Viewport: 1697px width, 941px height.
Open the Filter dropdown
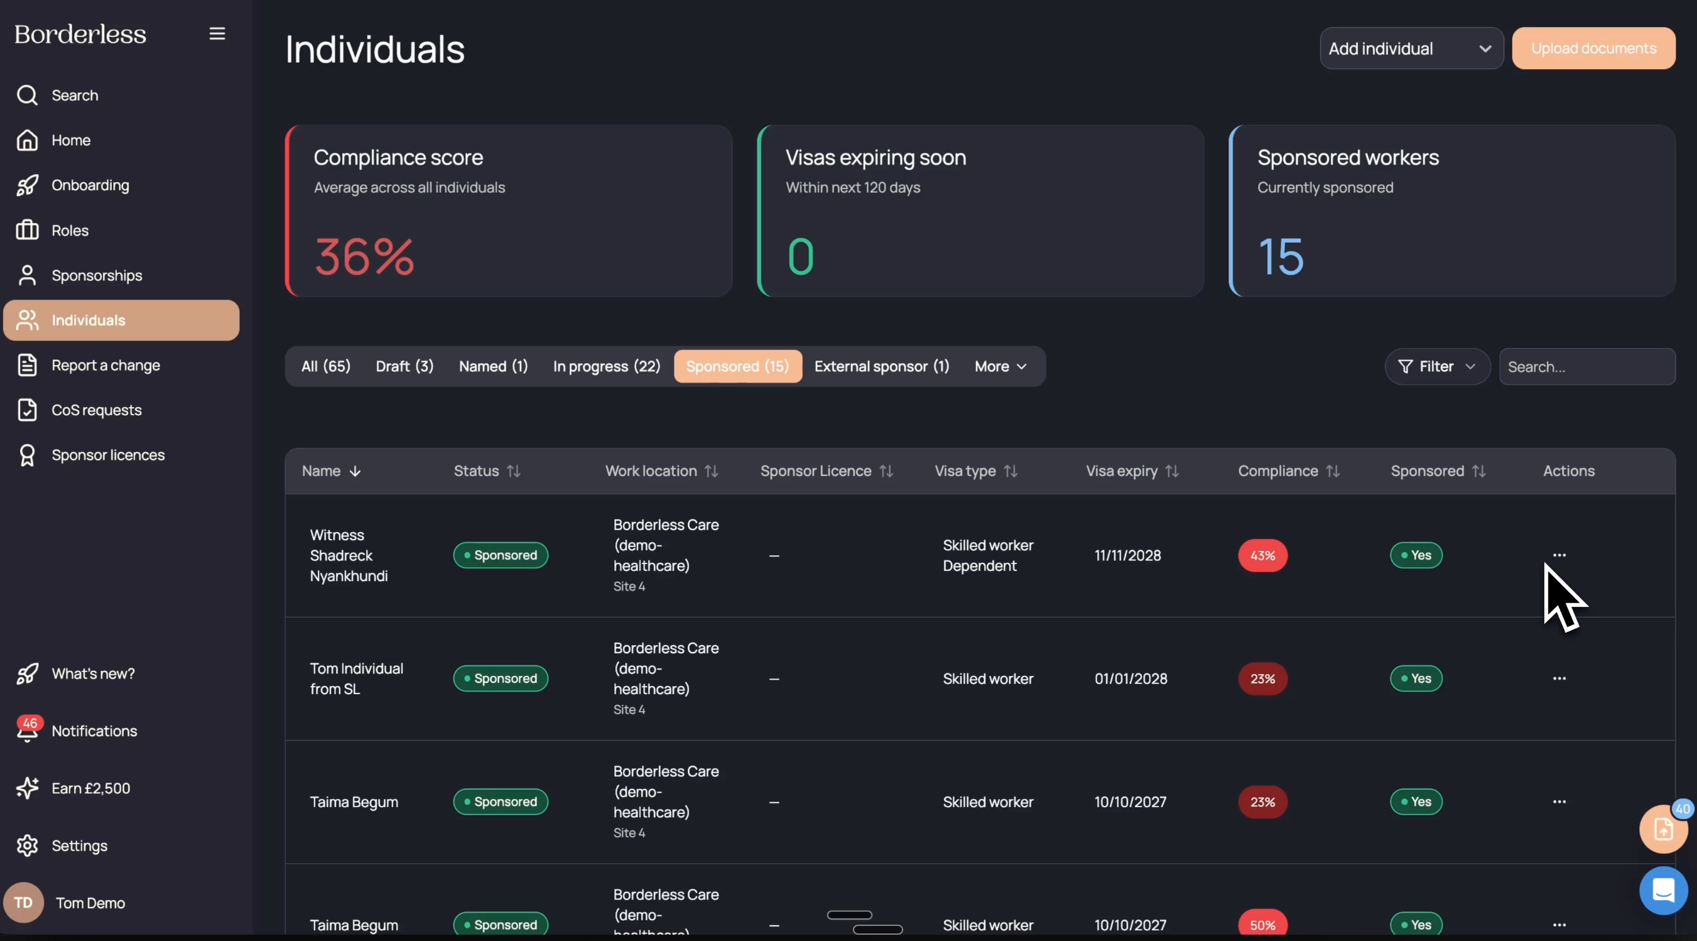click(1436, 366)
